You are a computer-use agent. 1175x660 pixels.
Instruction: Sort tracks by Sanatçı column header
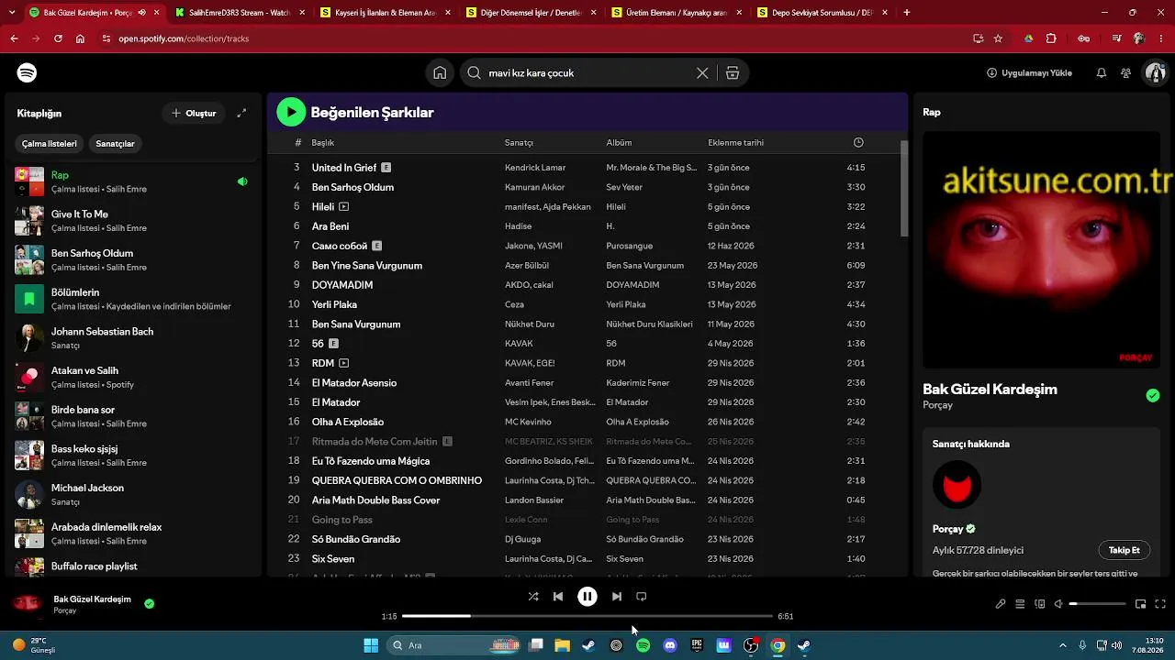click(x=519, y=143)
